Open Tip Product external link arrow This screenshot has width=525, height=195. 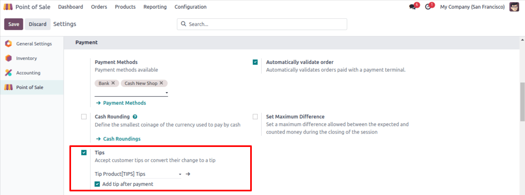pos(188,174)
